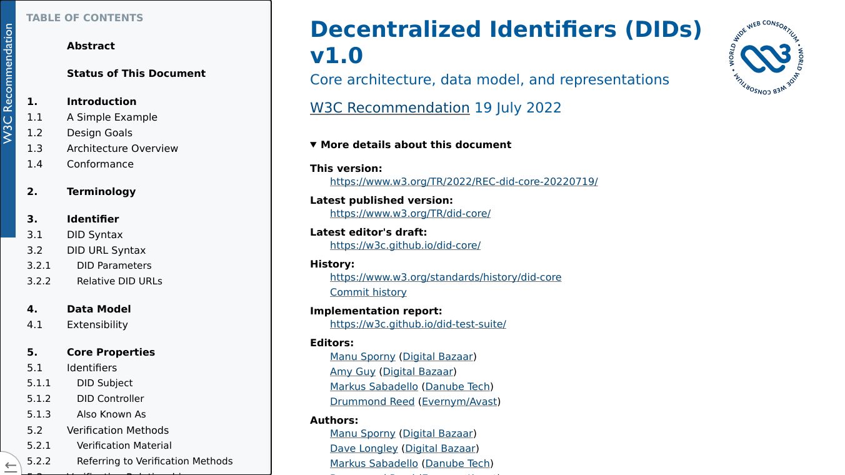Click Manu Sporny under Authors
This screenshot has width=845, height=475.
362,433
